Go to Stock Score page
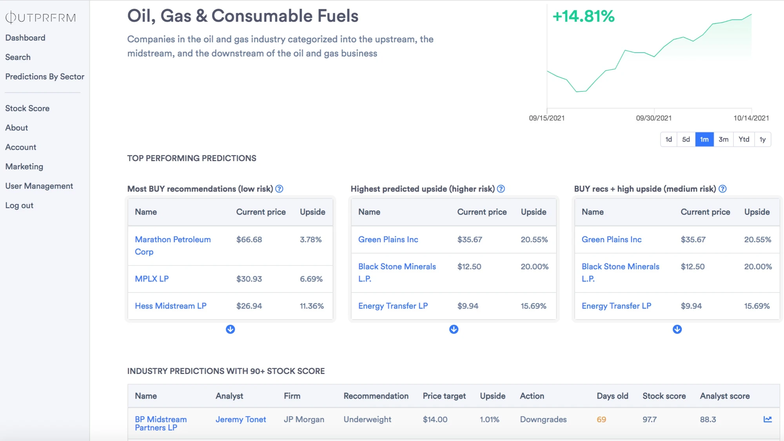 pyautogui.click(x=27, y=109)
